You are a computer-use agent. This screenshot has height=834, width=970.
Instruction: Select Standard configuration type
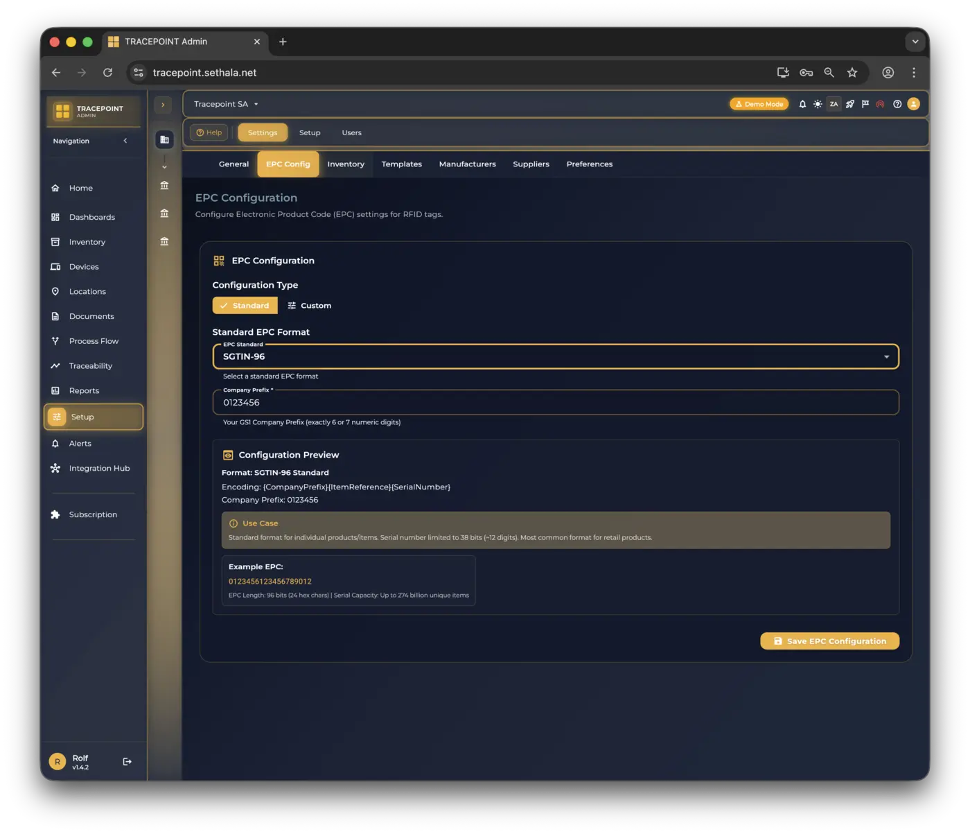[245, 306]
